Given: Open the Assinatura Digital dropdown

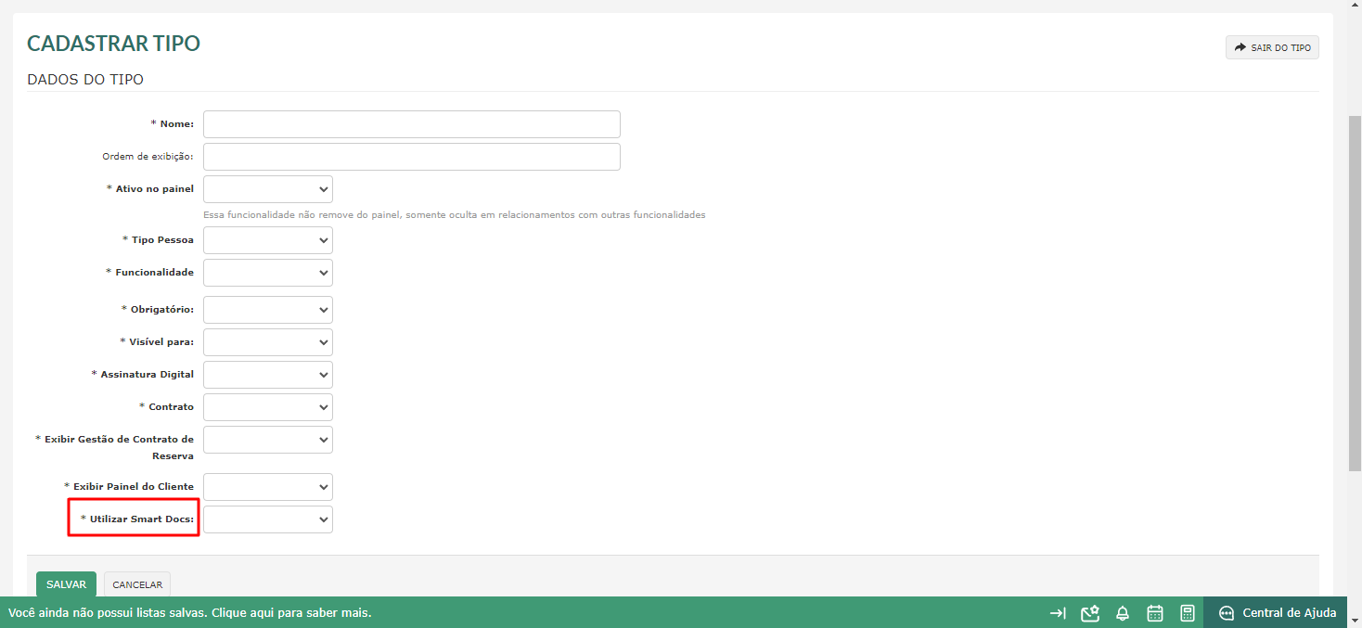Looking at the screenshot, I should click(268, 375).
